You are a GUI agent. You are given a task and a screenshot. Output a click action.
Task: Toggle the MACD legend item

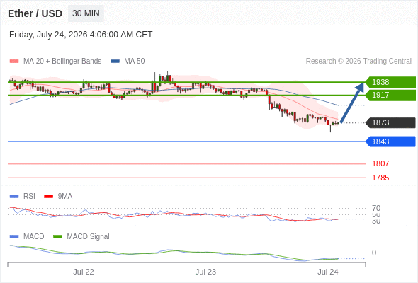[27, 237]
